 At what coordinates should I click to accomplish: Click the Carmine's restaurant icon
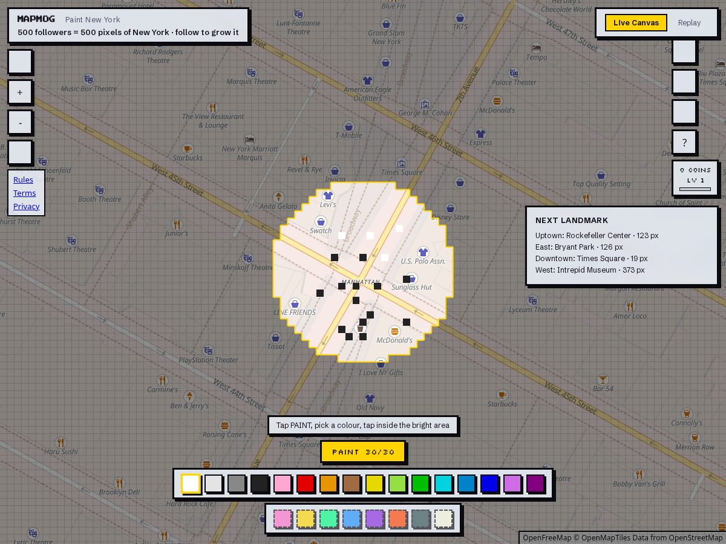(x=162, y=380)
